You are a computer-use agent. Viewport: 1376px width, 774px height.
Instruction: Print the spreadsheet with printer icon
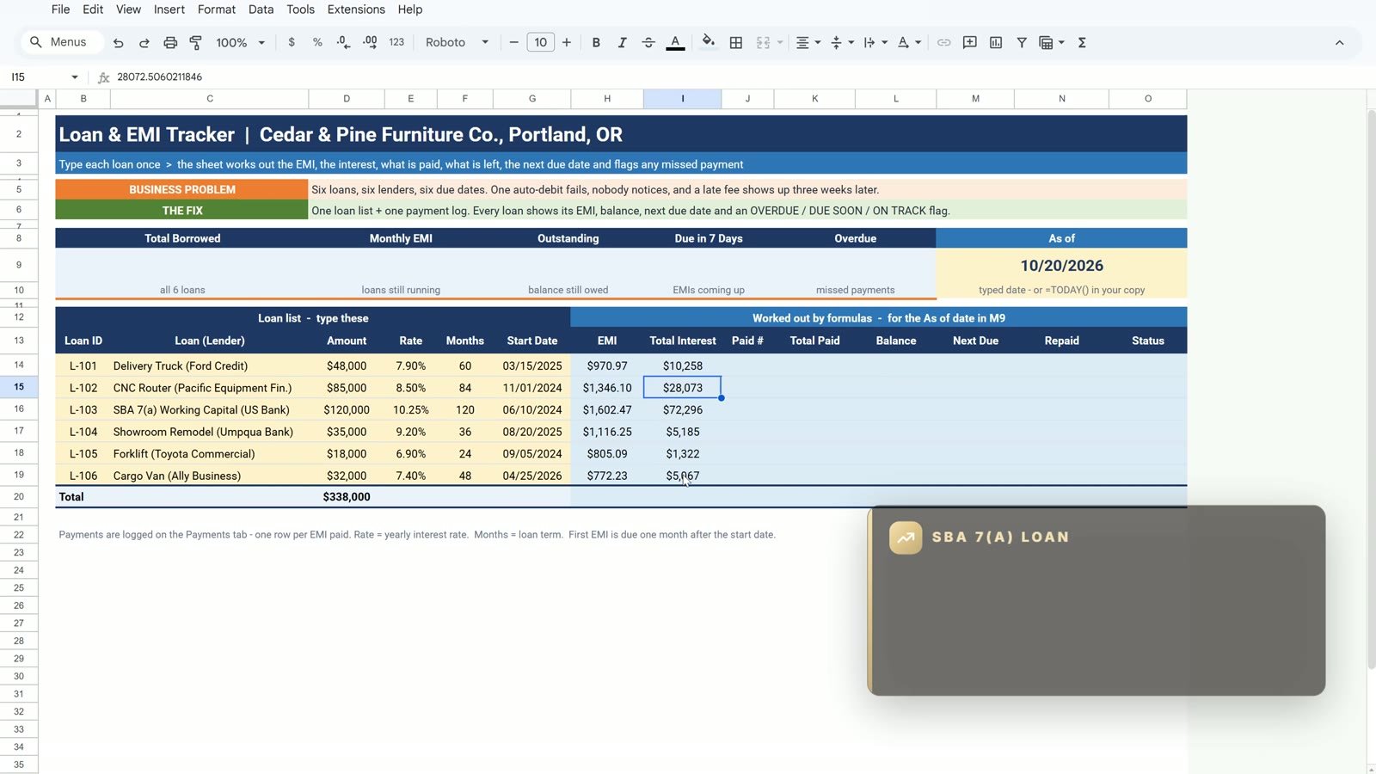pos(170,42)
